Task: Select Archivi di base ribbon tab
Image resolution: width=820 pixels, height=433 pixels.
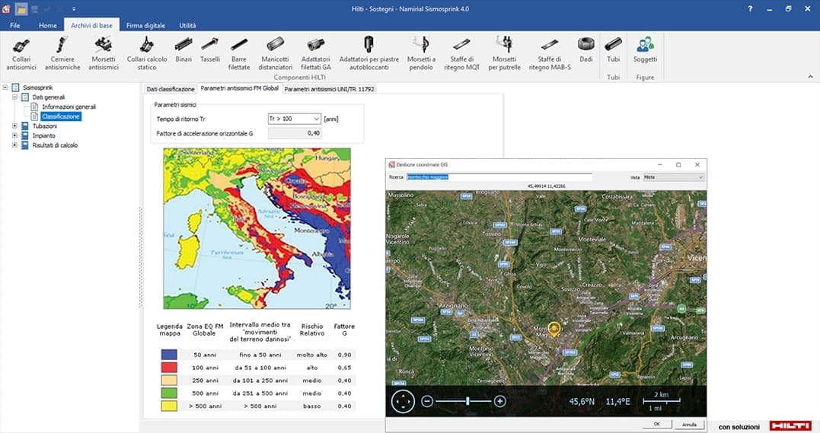Action: [91, 25]
